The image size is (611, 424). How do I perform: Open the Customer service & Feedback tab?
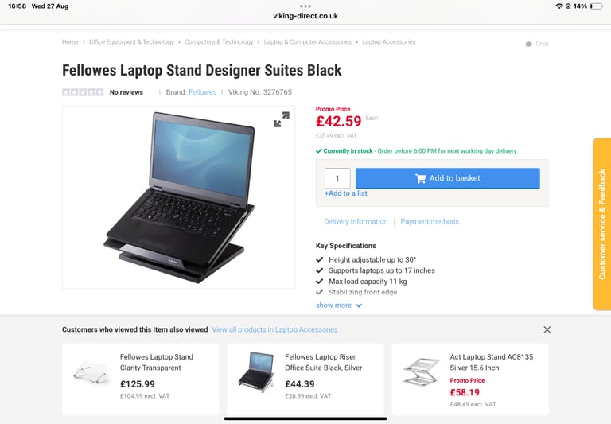tap(602, 224)
